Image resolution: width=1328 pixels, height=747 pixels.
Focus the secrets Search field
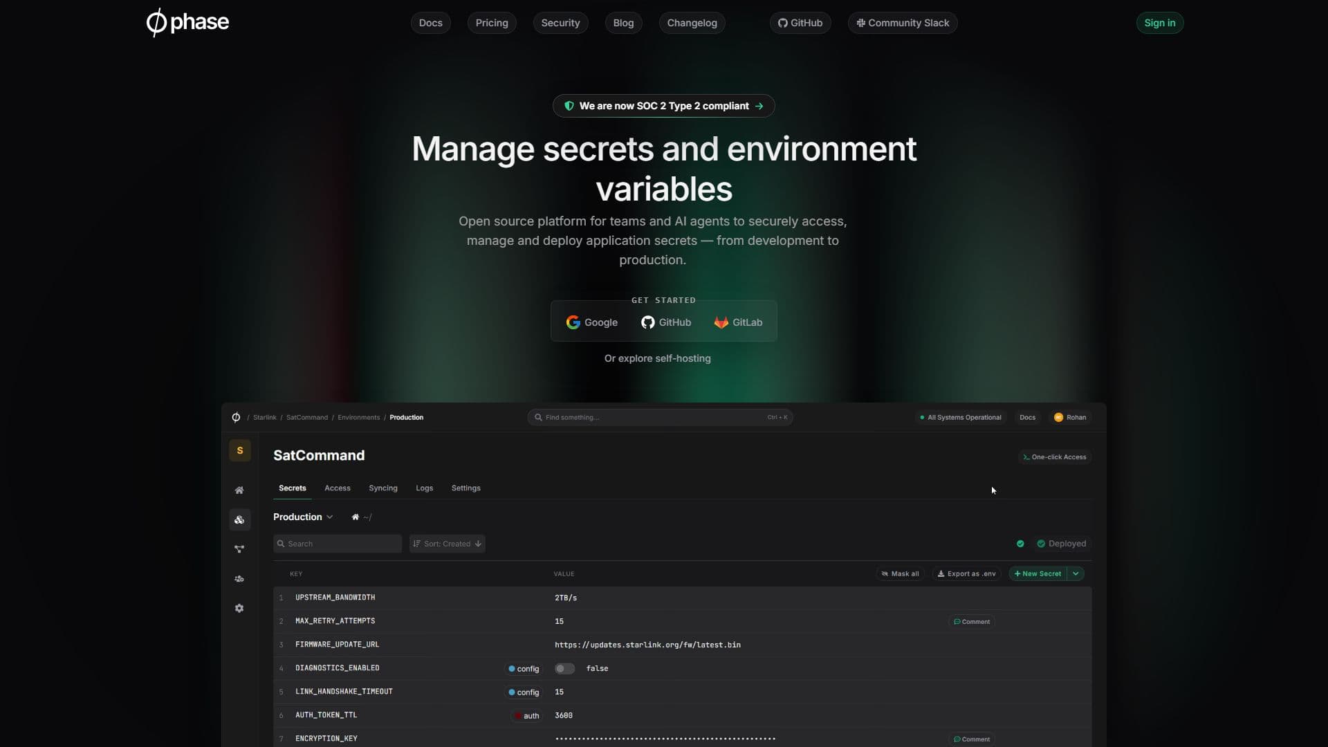click(x=338, y=544)
